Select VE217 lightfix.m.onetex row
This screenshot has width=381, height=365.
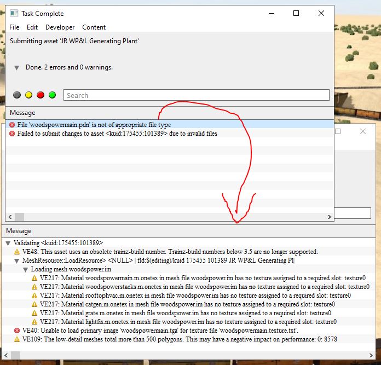[x=188, y=322]
